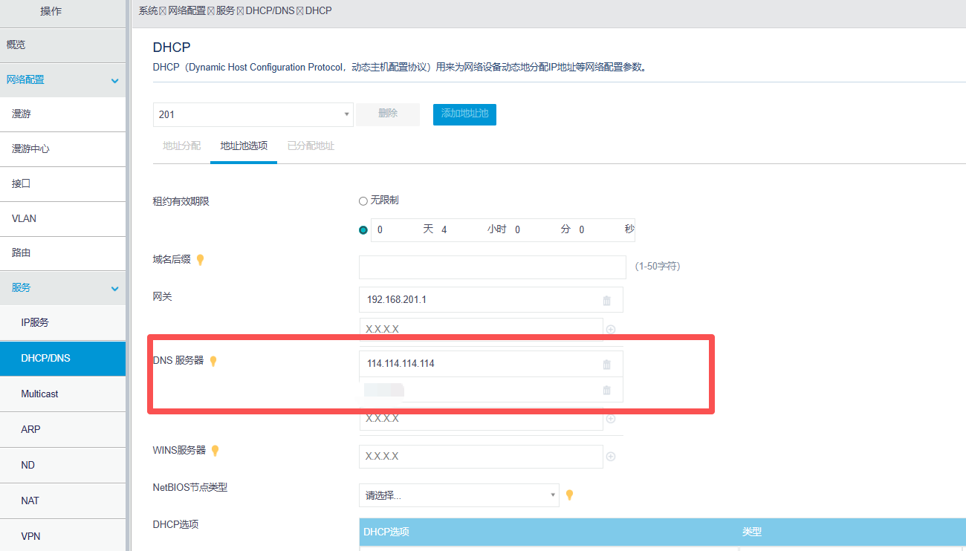The width and height of the screenshot is (966, 551).
Task: Delete the 192.168.201.1 gateway entry
Action: pyautogui.click(x=606, y=301)
